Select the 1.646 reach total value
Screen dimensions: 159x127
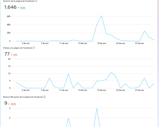[x=10, y=7]
